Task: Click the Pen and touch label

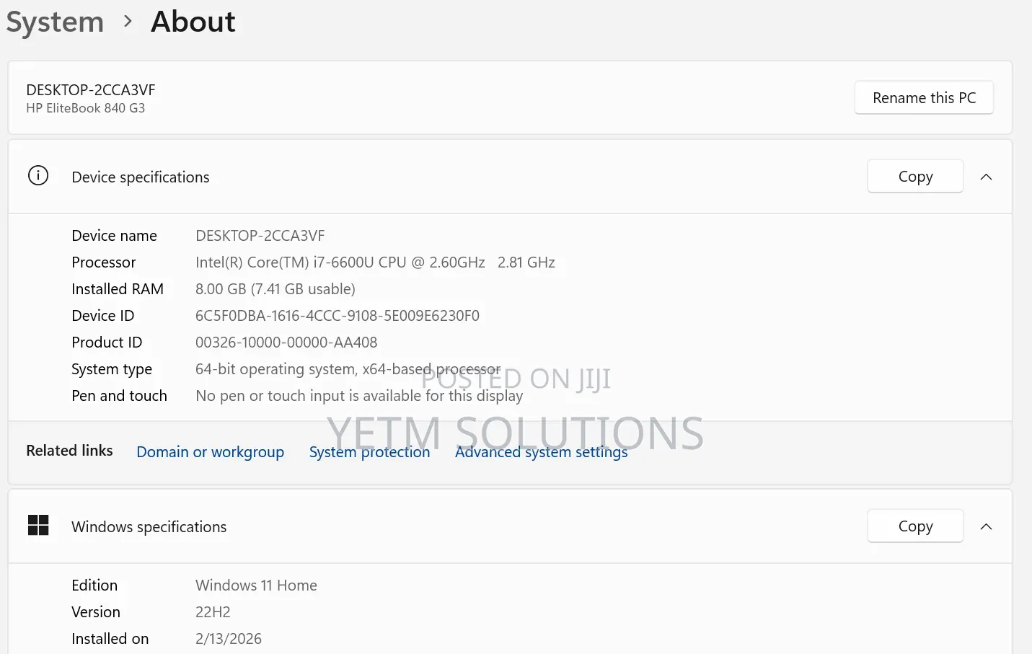Action: tap(119, 396)
